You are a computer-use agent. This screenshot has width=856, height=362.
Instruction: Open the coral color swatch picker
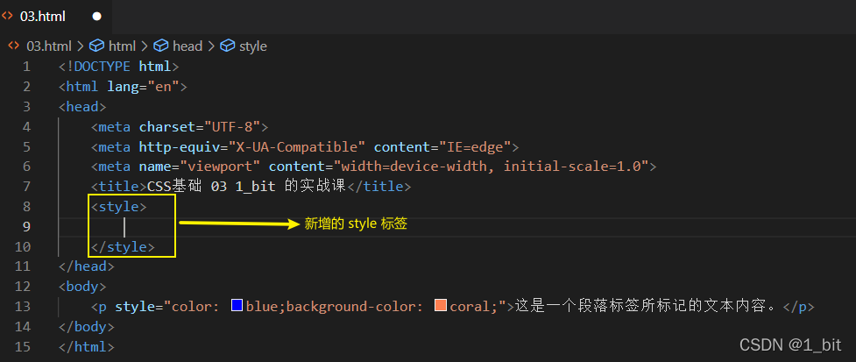[441, 306]
